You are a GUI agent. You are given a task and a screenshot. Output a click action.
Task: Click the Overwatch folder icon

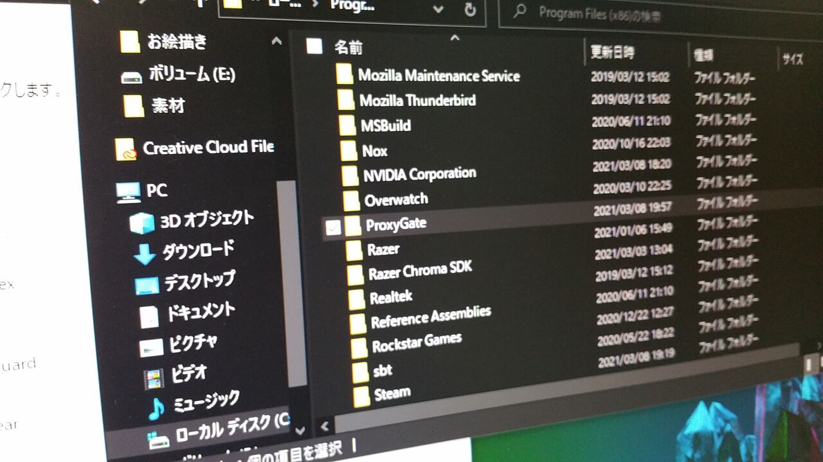(351, 201)
